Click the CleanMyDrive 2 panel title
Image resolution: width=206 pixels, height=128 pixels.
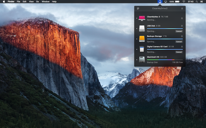pyautogui.click(x=160, y=8)
